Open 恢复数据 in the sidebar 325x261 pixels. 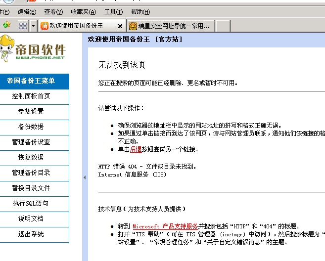[35, 158]
